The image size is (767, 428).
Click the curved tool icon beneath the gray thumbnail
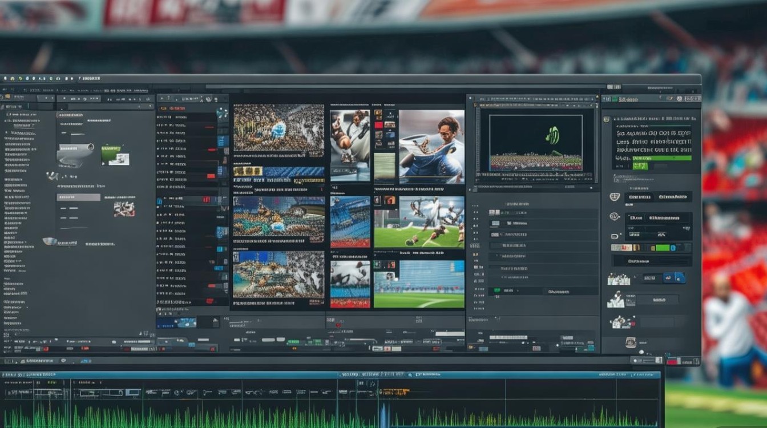point(53,175)
